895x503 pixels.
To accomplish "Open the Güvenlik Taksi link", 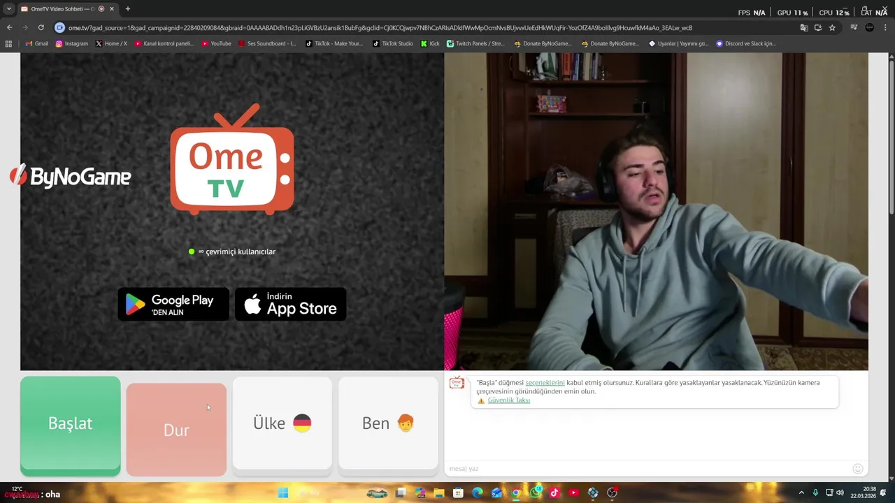I will click(508, 400).
